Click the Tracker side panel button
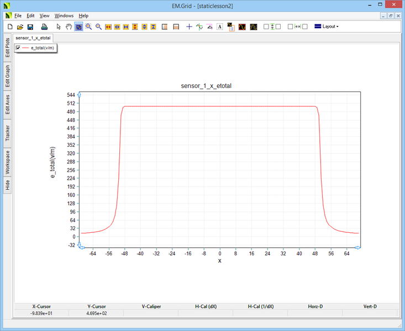Screen dimensions: 405x331 (8, 133)
